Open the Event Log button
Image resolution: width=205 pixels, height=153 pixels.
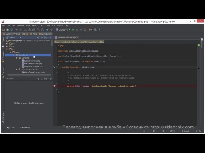coord(25,127)
